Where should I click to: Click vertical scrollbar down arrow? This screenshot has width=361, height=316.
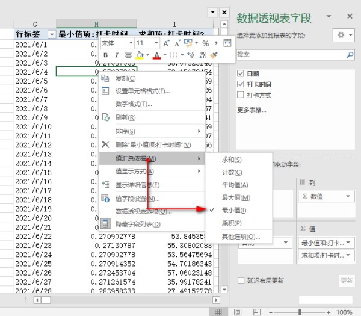pos(224,289)
